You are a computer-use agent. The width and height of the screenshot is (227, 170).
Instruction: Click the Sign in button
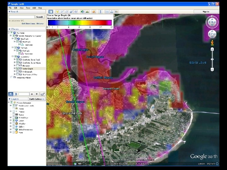pos(206,12)
